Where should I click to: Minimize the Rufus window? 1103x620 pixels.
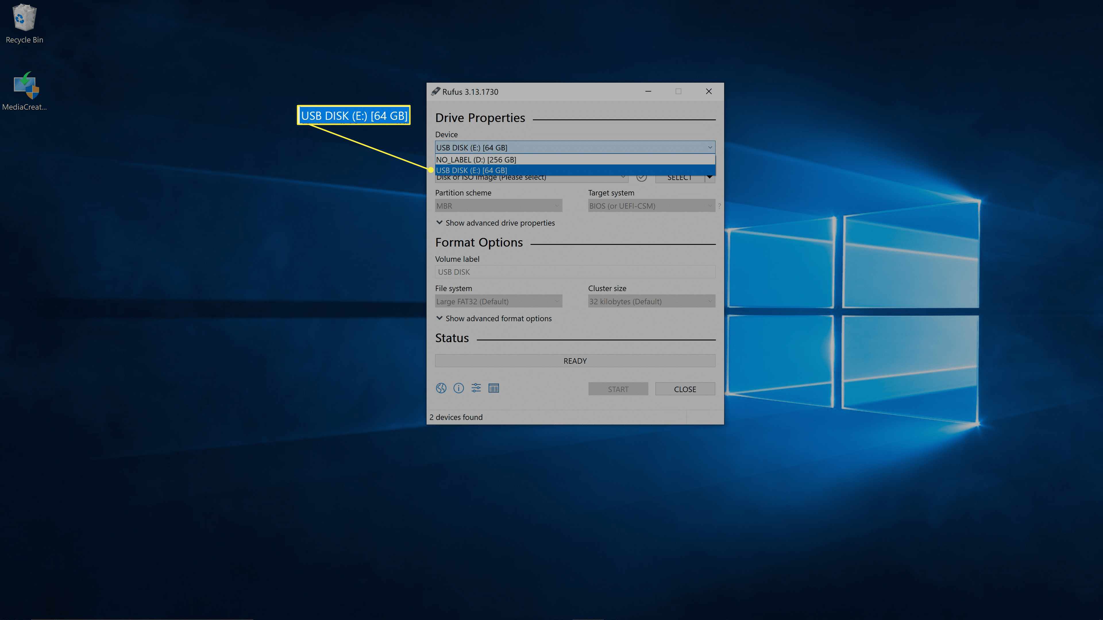648,91
